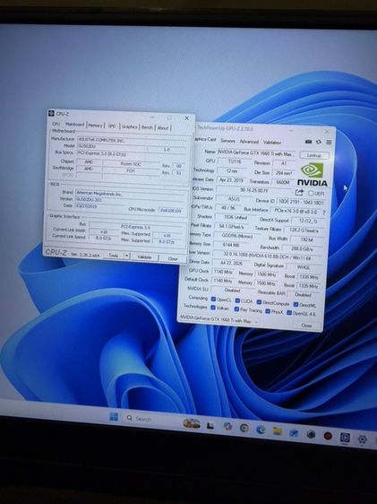Open the GPU-Z hamburger menu icon
This screenshot has width=377, height=504.
pos(329,142)
